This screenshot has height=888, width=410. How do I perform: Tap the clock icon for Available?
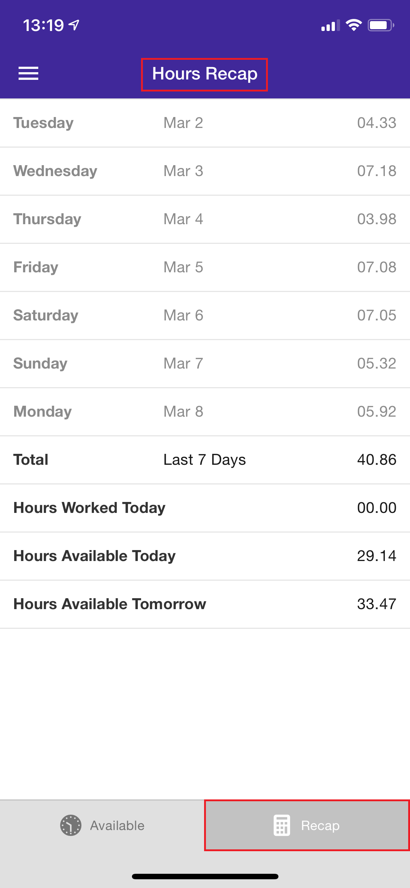coord(71,825)
